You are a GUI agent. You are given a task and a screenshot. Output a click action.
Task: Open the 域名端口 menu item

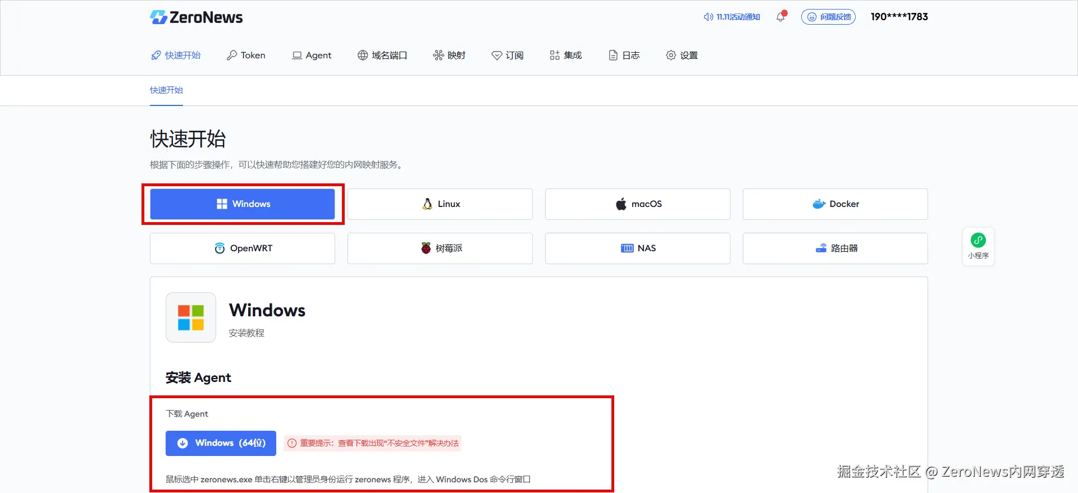pos(382,55)
